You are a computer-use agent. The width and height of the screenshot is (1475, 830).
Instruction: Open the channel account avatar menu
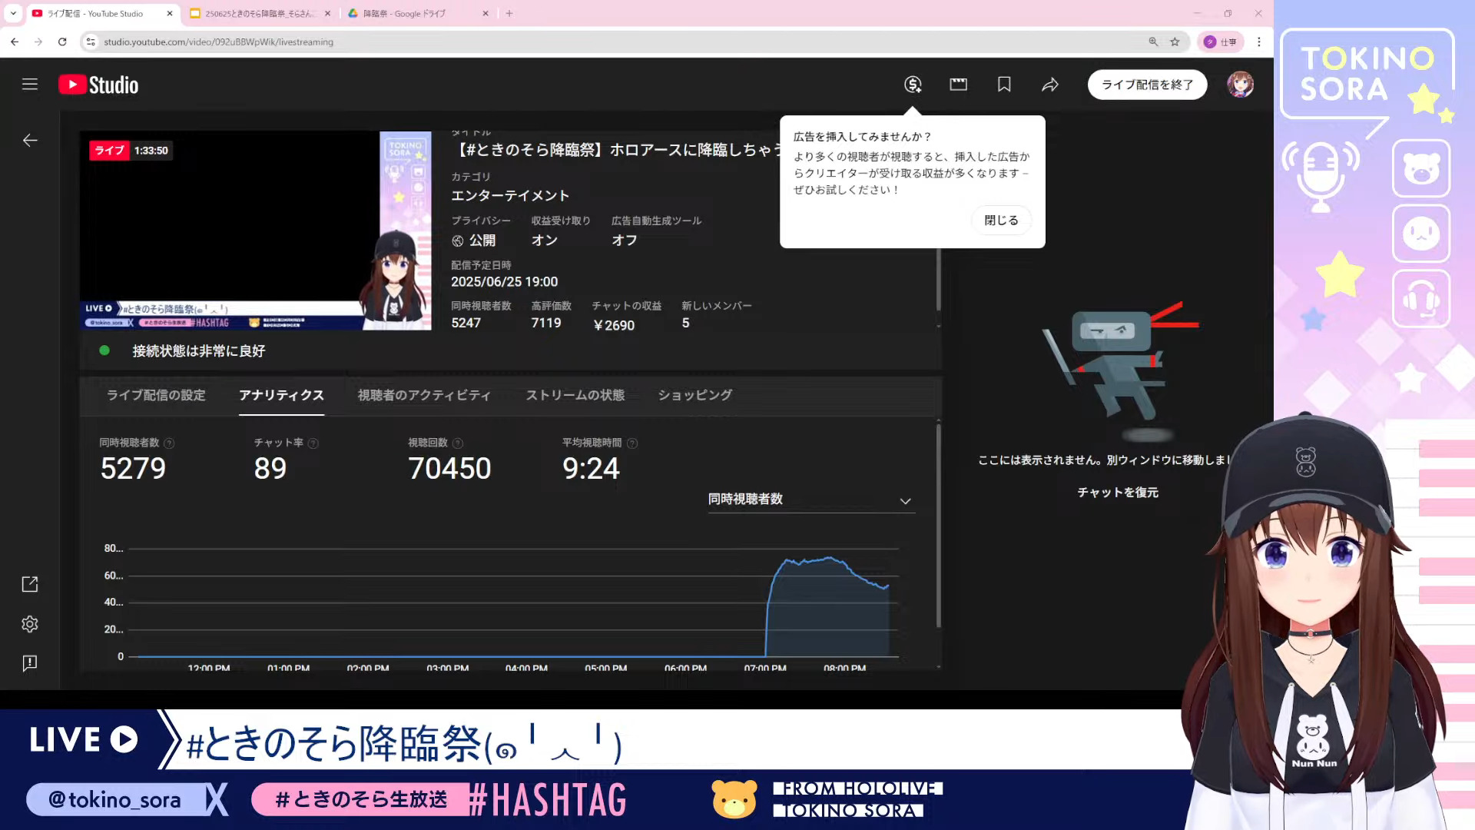point(1240,85)
